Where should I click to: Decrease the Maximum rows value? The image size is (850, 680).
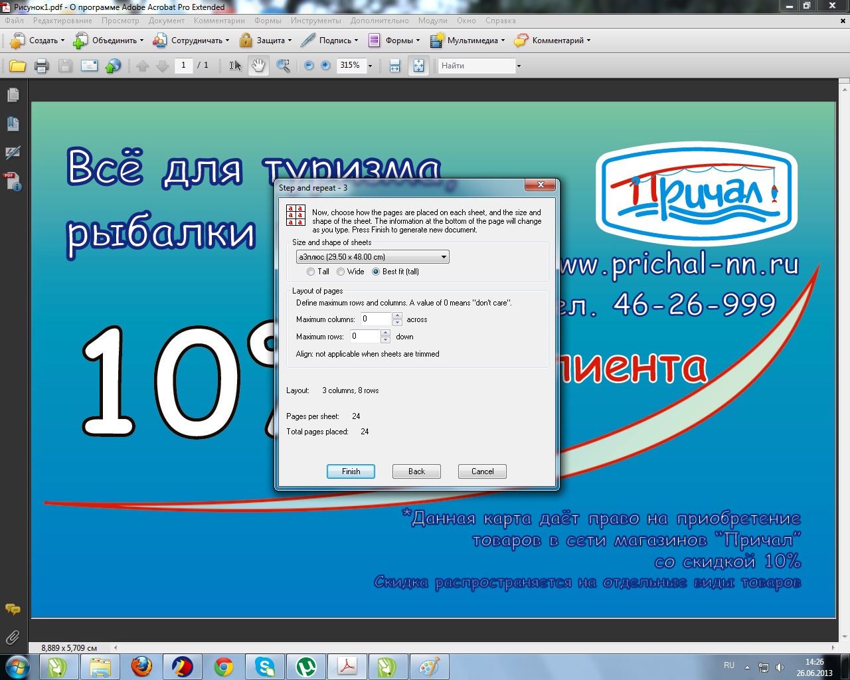[x=385, y=340]
